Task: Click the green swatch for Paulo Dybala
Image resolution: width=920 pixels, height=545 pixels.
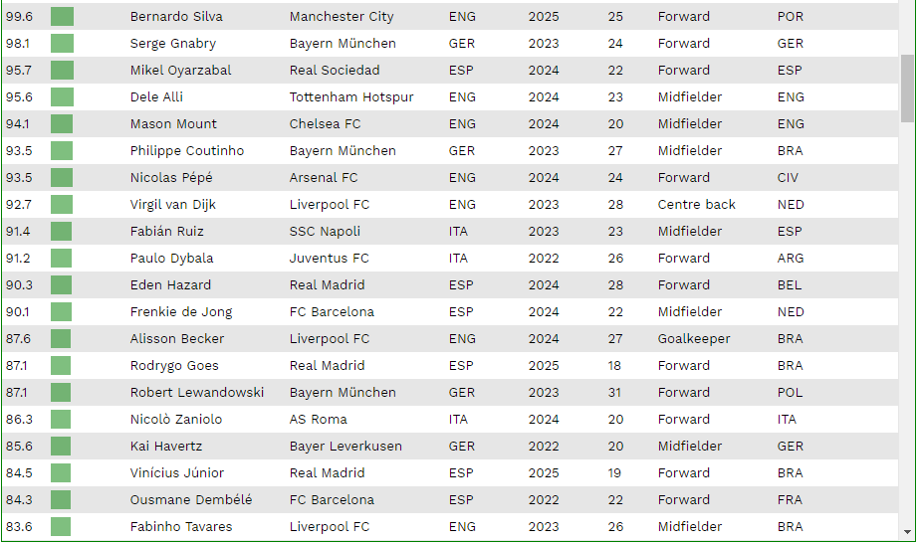Action: (x=61, y=258)
